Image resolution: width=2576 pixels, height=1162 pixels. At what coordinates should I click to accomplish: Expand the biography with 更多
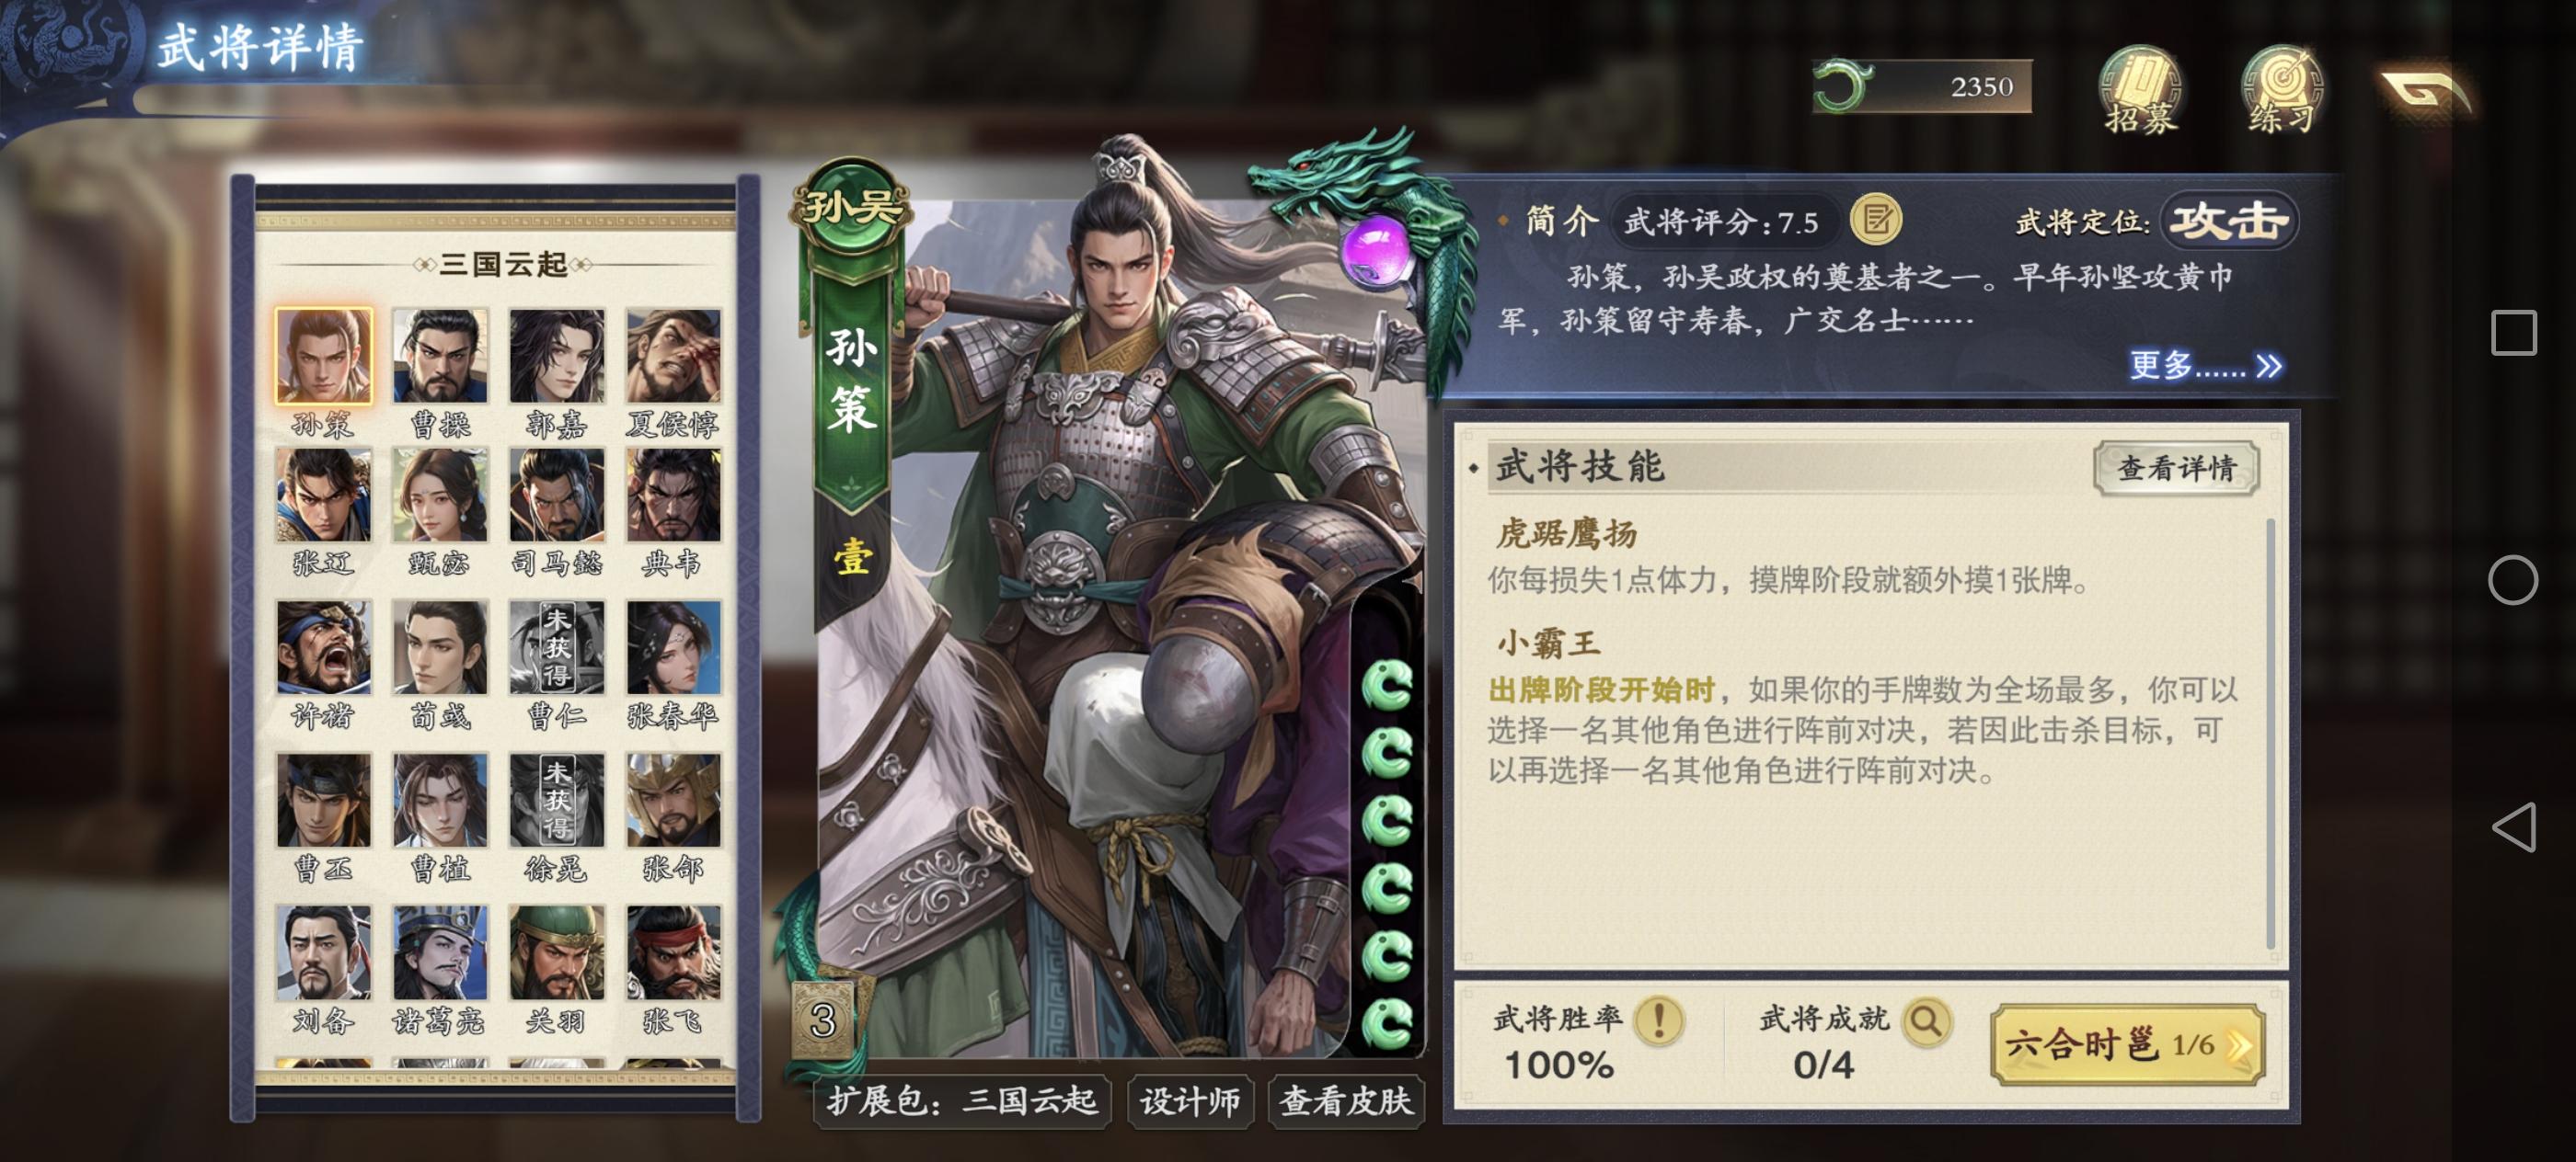(x=2205, y=365)
